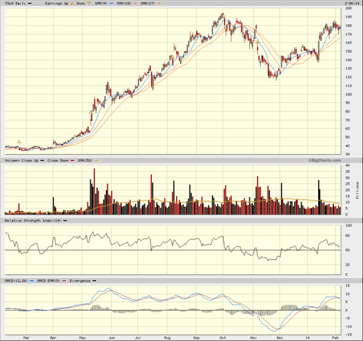Click the Earnings Up triangle legend icon

[x=72, y=3]
